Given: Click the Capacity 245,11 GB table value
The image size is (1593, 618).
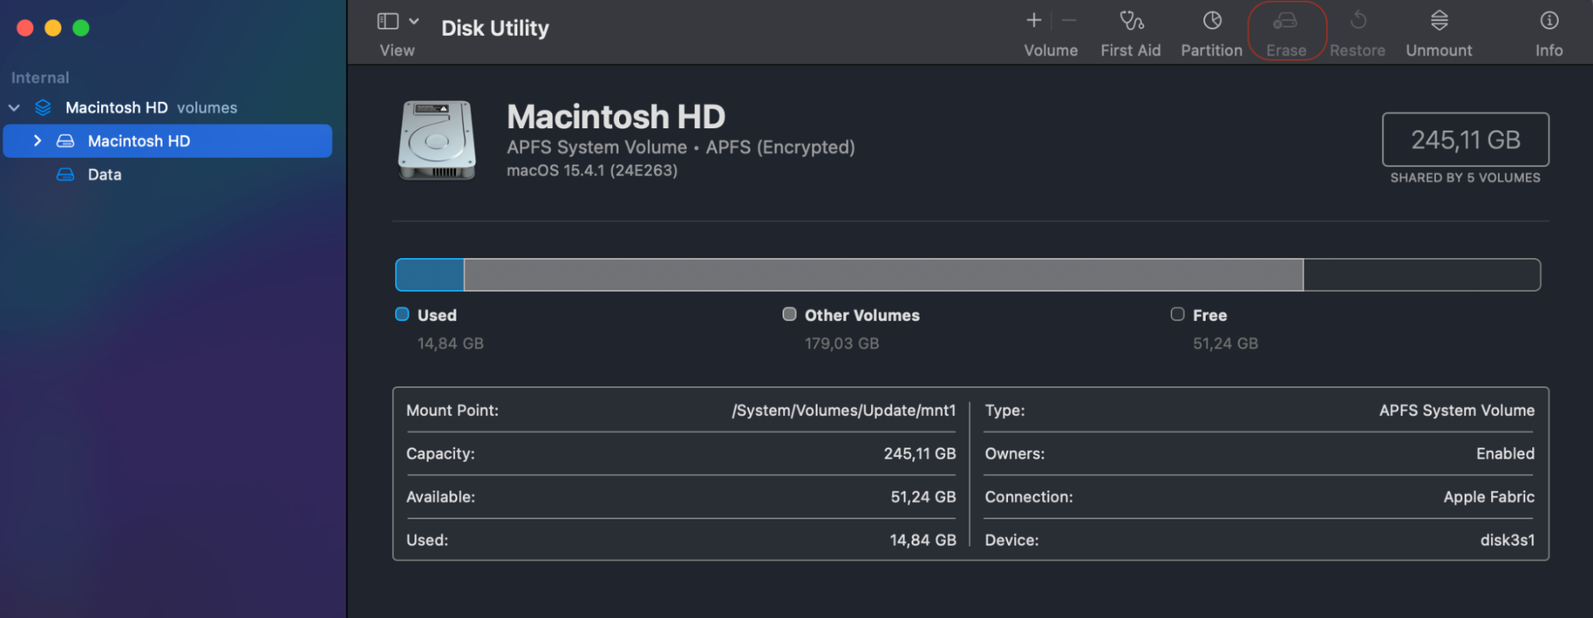Looking at the screenshot, I should [920, 453].
